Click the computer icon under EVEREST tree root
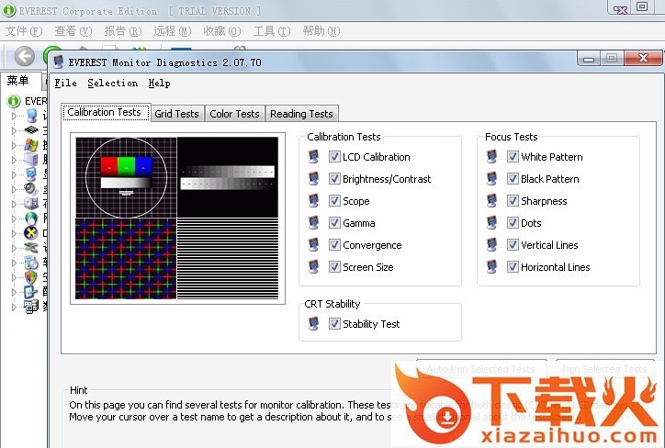Viewport: 665px width, 448px height. (x=31, y=116)
